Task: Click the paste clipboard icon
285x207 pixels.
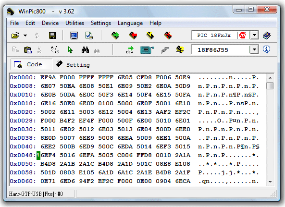Action: pos(28,49)
